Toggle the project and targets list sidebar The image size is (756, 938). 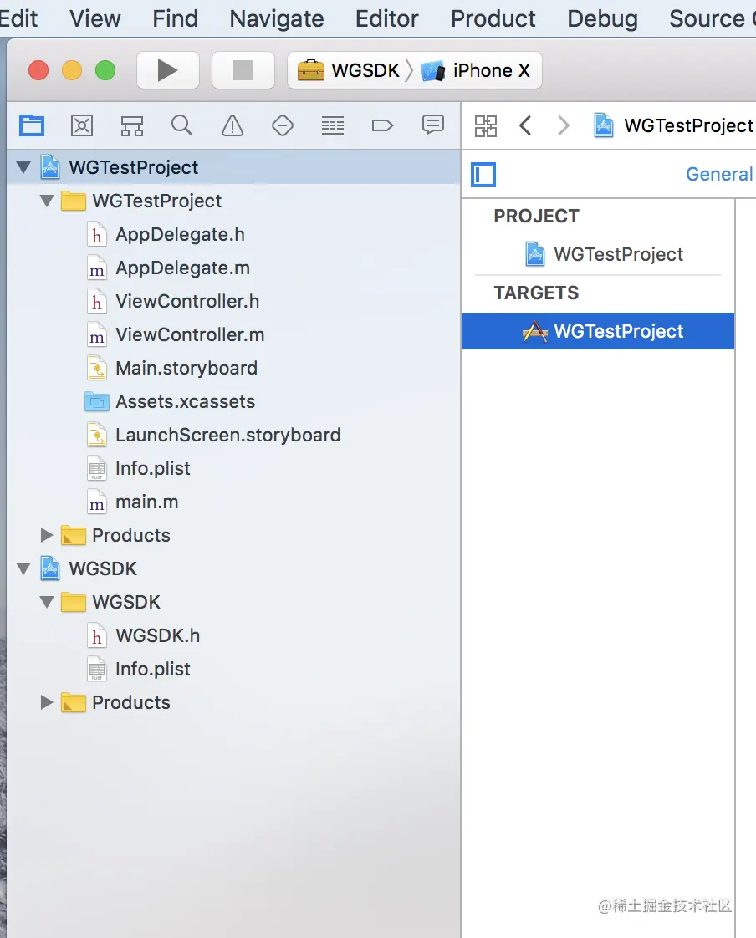pyautogui.click(x=483, y=175)
